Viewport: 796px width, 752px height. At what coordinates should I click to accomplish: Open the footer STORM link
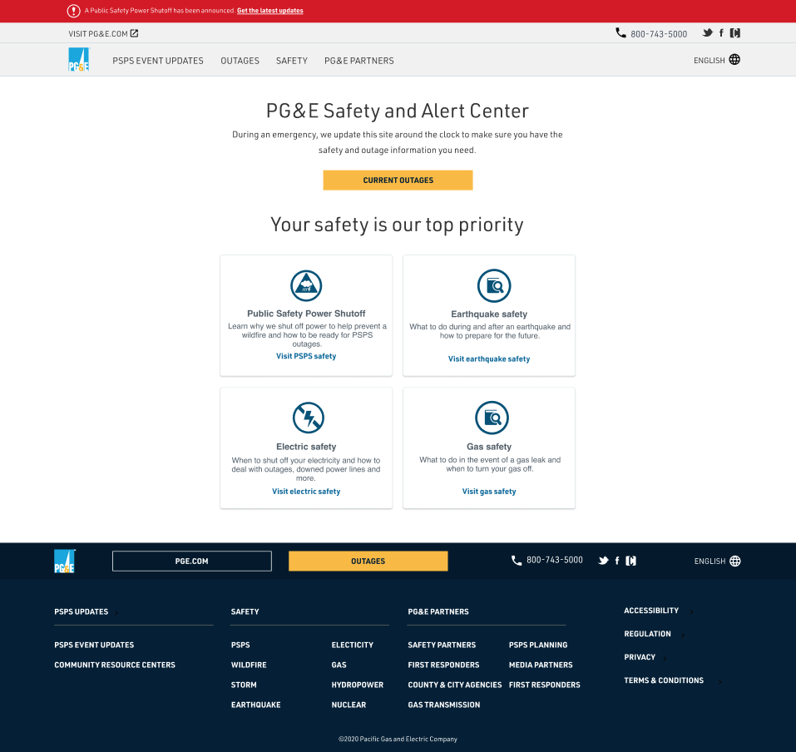(244, 685)
